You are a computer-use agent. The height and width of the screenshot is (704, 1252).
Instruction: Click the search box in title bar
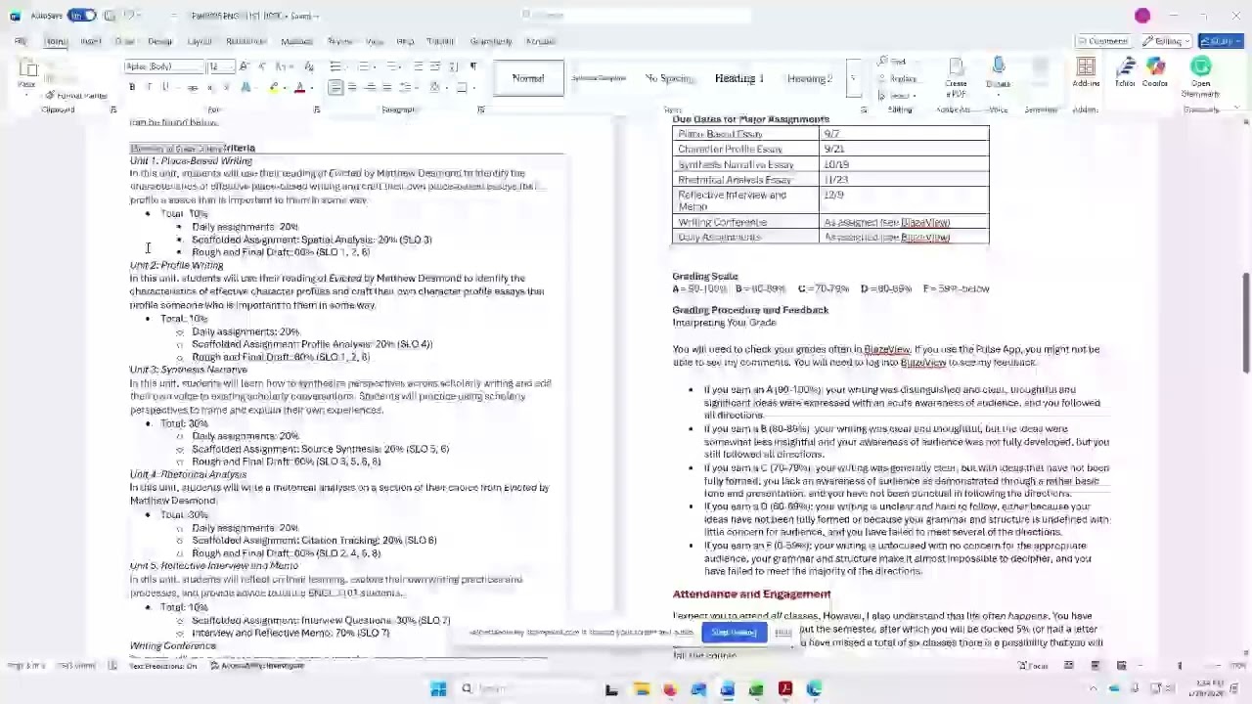point(636,15)
